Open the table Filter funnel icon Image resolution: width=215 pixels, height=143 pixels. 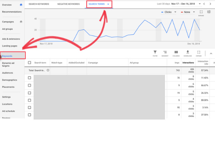tap(155, 52)
